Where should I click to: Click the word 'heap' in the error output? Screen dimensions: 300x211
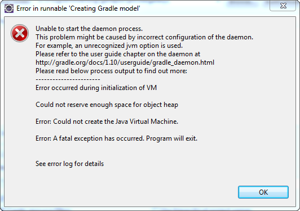(171, 105)
